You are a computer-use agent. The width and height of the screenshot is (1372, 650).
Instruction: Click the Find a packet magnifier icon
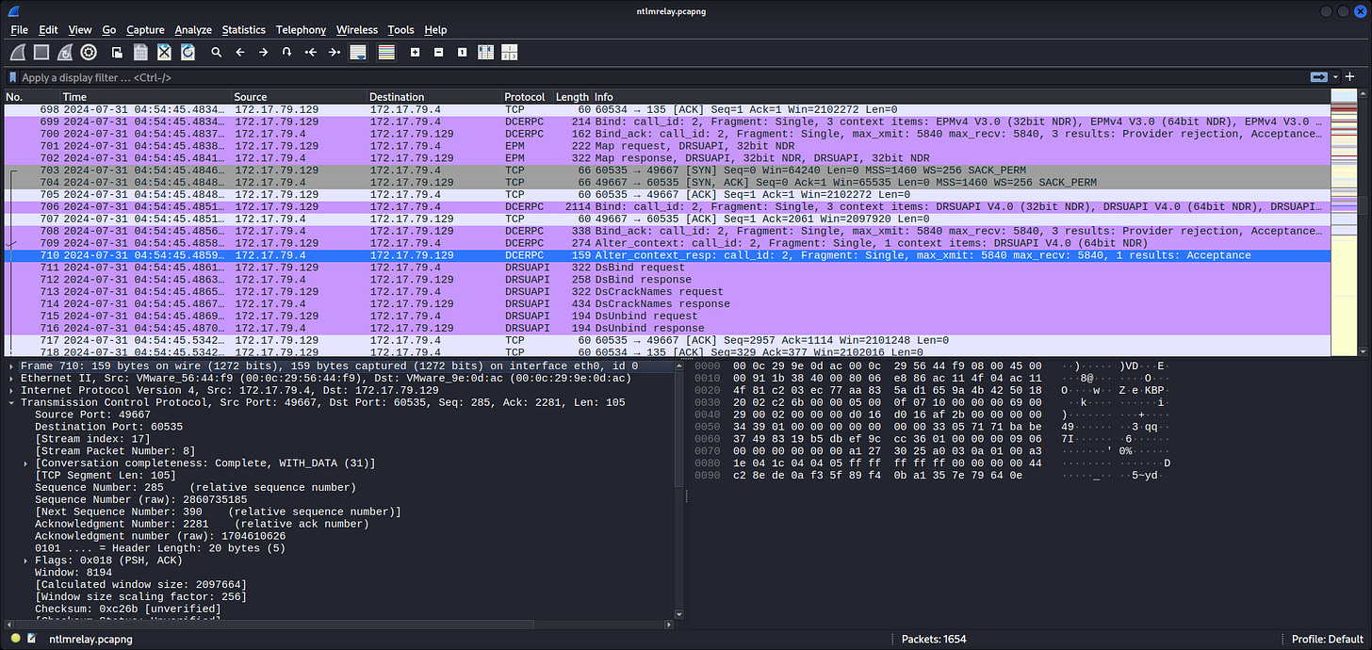tap(217, 53)
